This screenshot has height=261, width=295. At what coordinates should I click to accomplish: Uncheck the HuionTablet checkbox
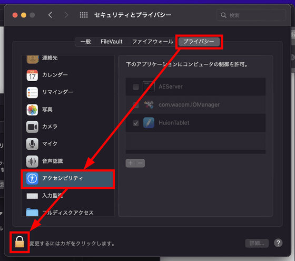136,123
